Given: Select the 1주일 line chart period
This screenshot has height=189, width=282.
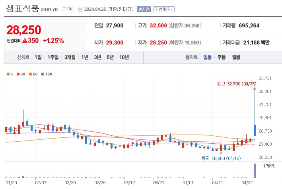Looking at the screenshot, I should point(53,57).
